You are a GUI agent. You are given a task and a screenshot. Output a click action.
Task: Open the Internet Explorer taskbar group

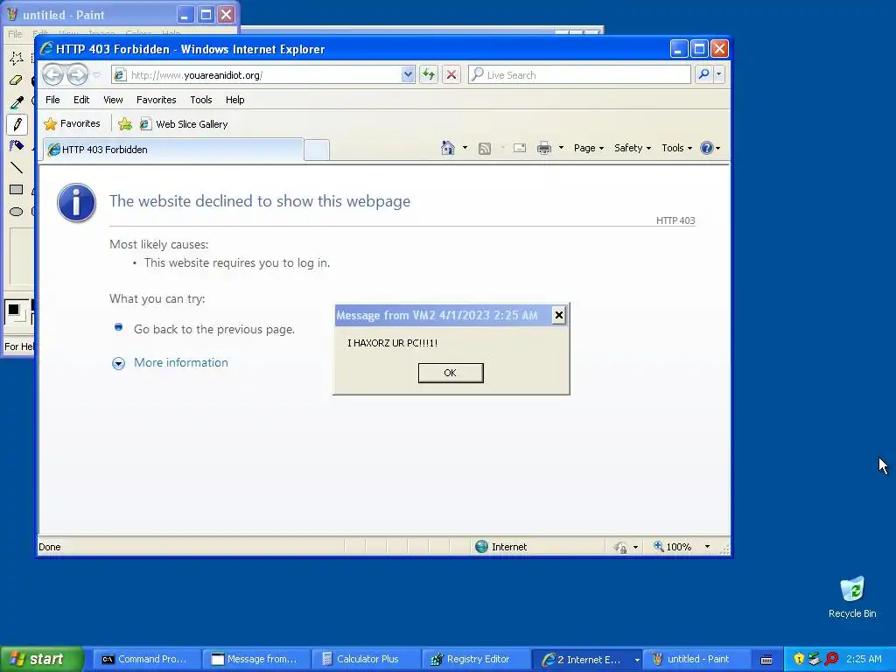tap(587, 659)
